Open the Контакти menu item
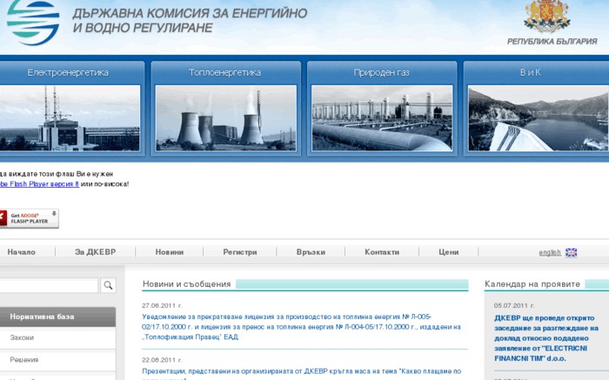This screenshot has width=609, height=380. coord(382,252)
